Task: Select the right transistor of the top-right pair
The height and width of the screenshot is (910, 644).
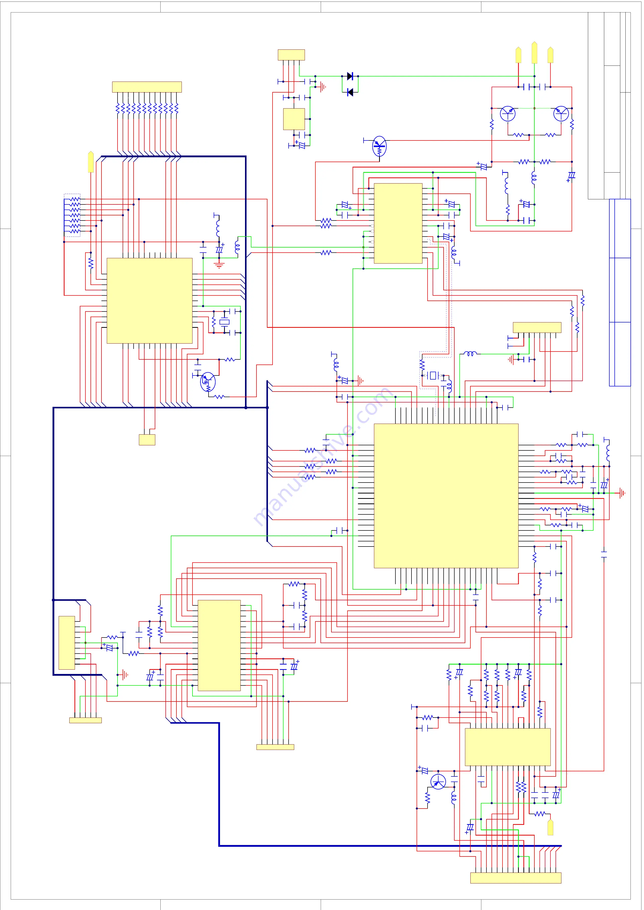Action: (561, 113)
